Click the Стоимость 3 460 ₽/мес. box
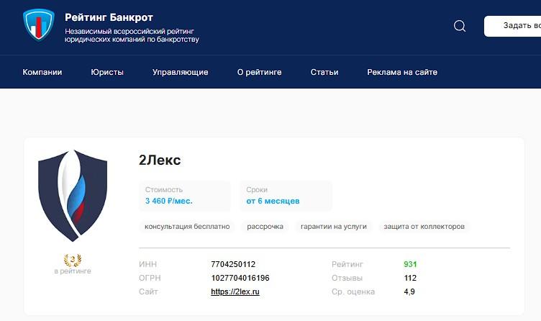 click(184, 196)
